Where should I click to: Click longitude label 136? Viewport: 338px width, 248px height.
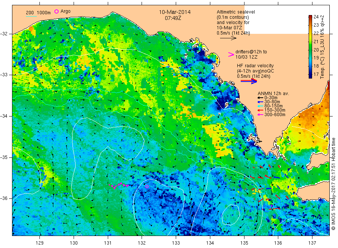(x=278, y=243)
